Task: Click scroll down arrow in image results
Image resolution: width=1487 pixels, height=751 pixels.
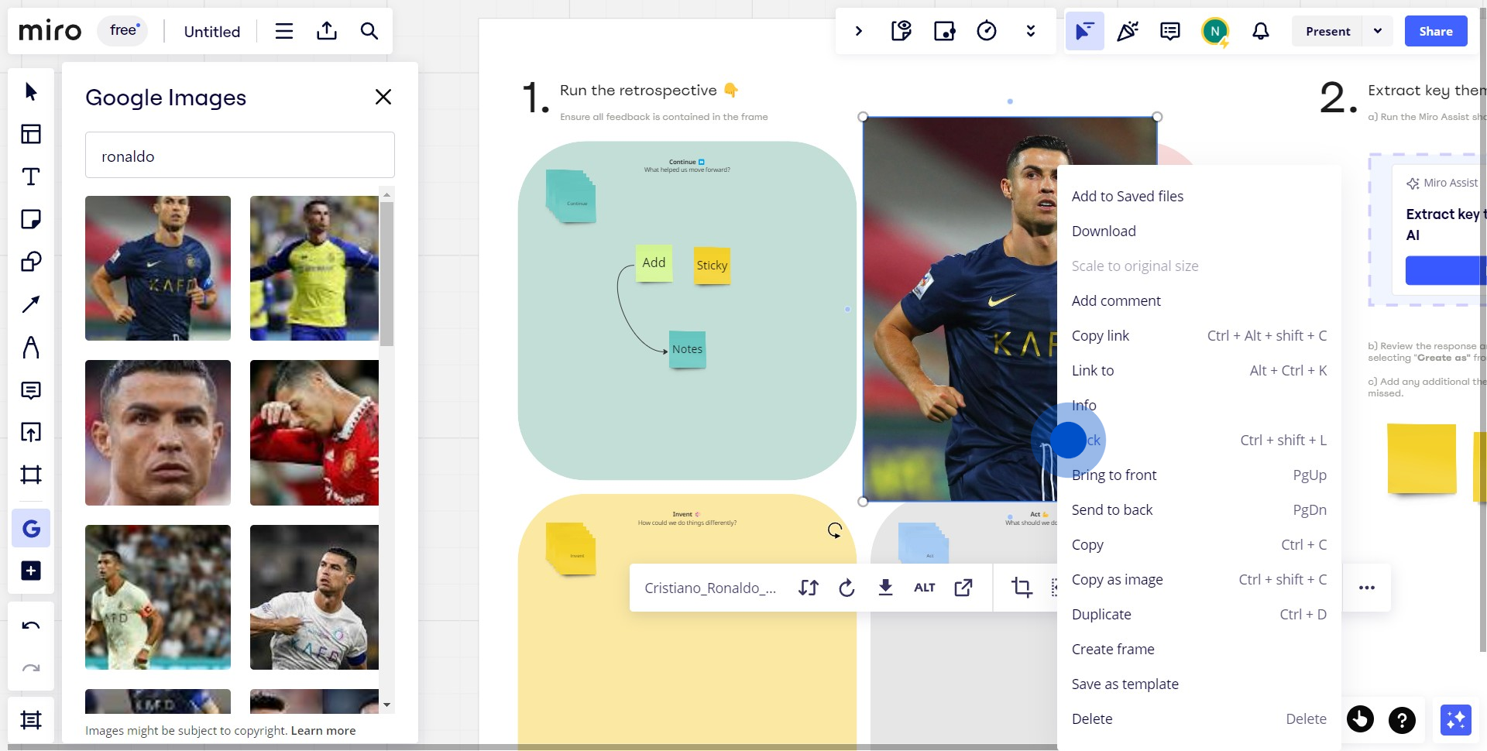Action: (387, 705)
